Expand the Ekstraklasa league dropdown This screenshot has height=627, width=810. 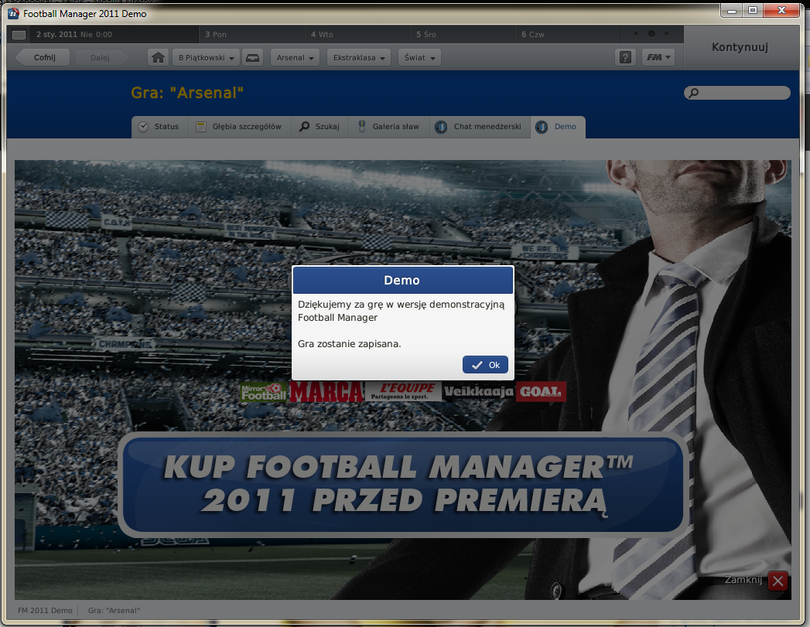pyautogui.click(x=359, y=57)
